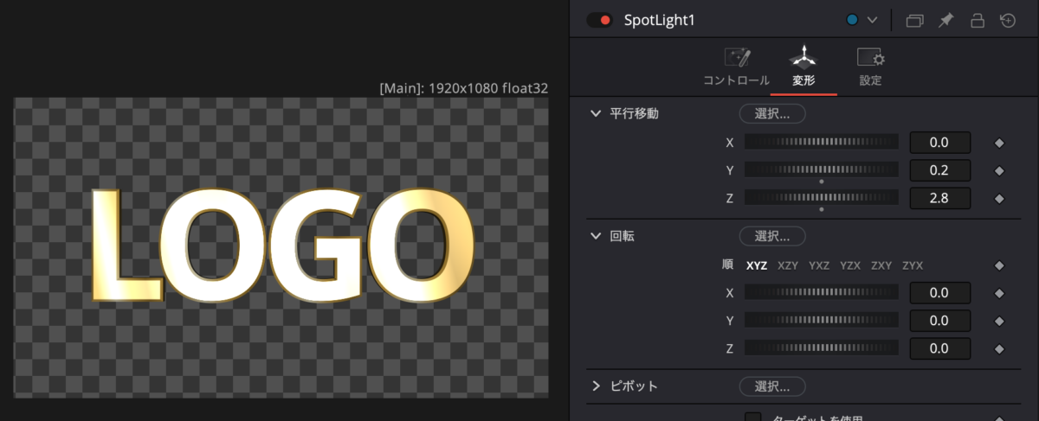
Task: Select XYZ rotation order
Action: tap(757, 265)
